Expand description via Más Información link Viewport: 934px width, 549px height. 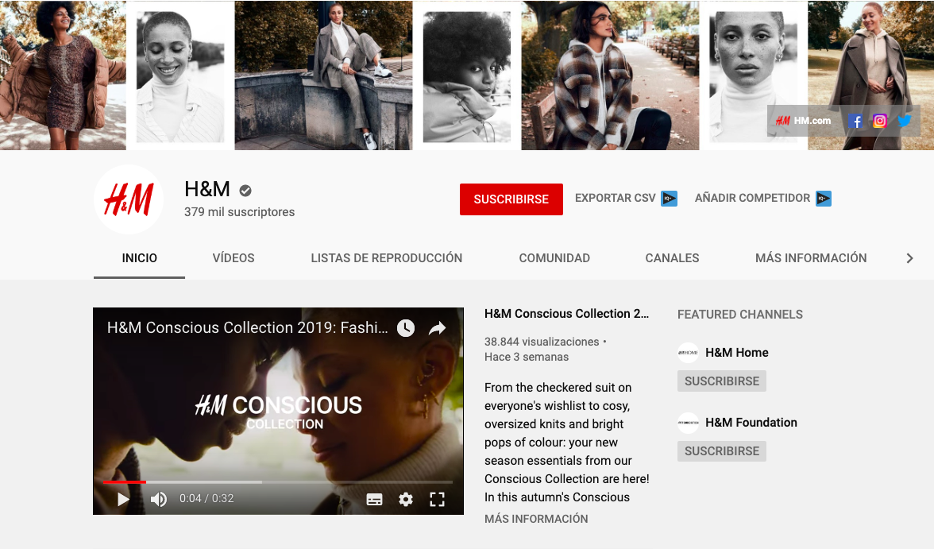536,519
